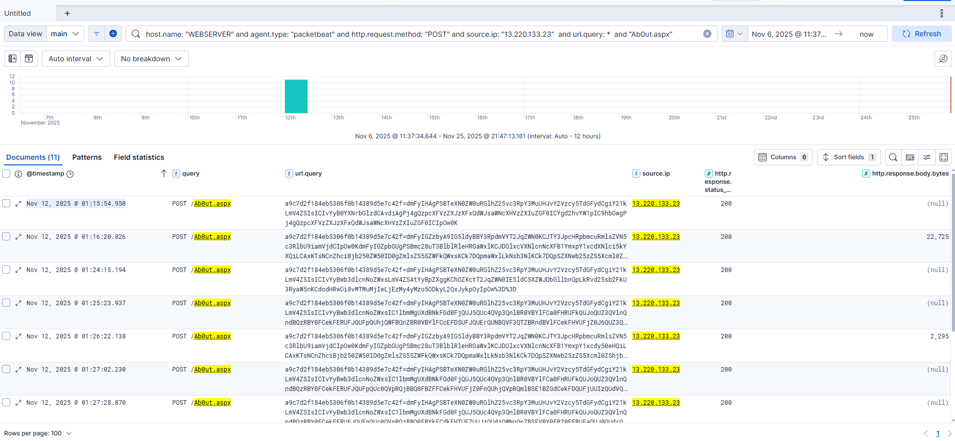Image resolution: width=955 pixels, height=441 pixels.
Task: Clear the search query with X icon
Action: [x=707, y=34]
